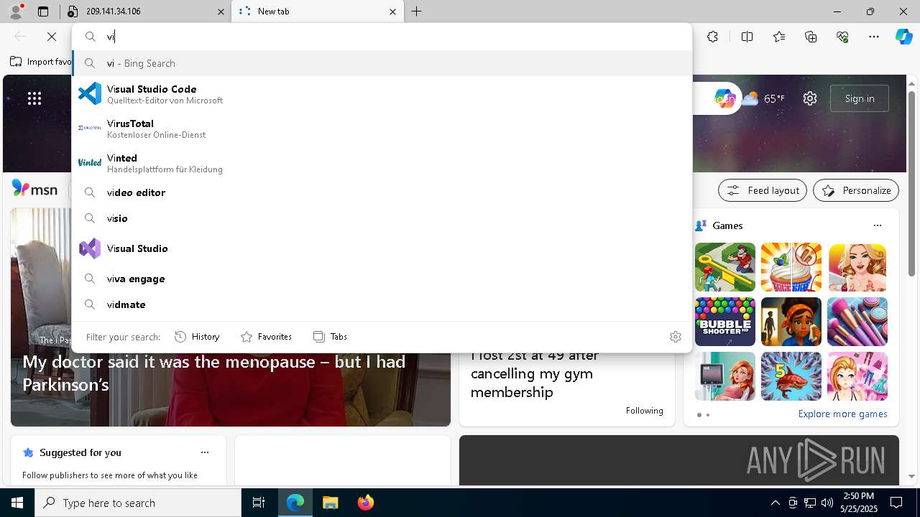Open the volume control in system tray
The height and width of the screenshot is (517, 920).
pyautogui.click(x=827, y=503)
